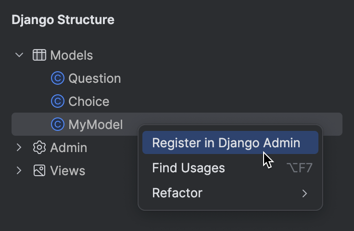The height and width of the screenshot is (231, 354).
Task: Collapse the Models tree node
Action: [19, 55]
